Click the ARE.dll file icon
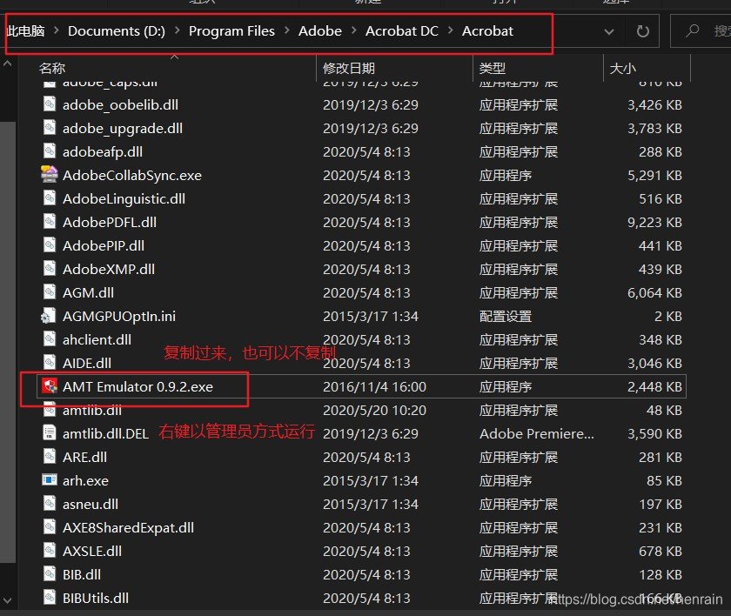The width and height of the screenshot is (731, 616). coord(50,456)
